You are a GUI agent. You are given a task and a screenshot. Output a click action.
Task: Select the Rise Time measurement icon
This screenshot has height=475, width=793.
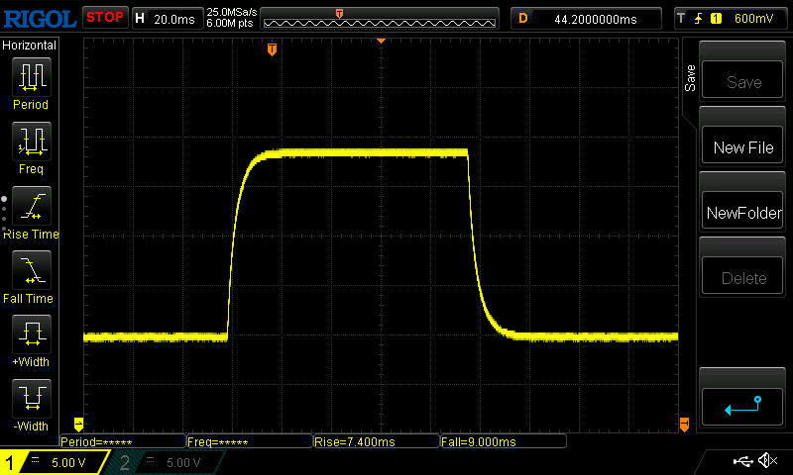coord(32,206)
